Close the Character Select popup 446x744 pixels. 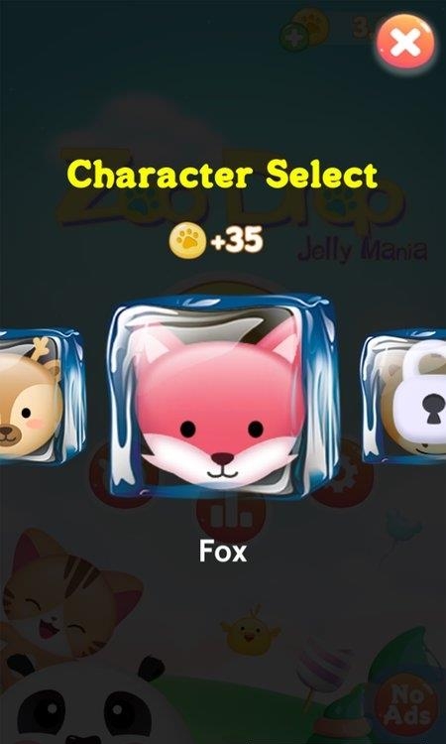click(x=405, y=42)
